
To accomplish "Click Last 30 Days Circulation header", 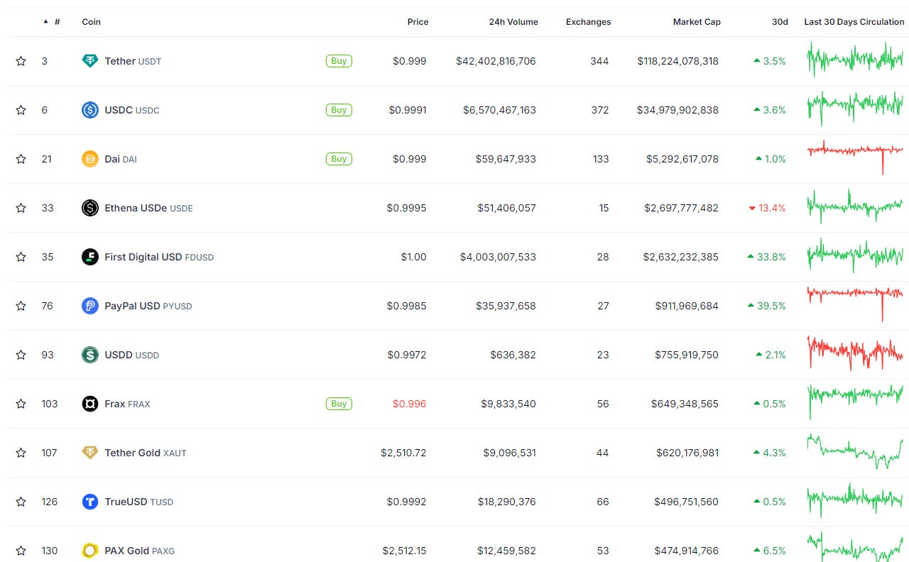I will [854, 22].
